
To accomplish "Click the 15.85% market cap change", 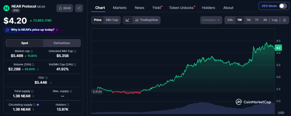I will tap(31, 56).
